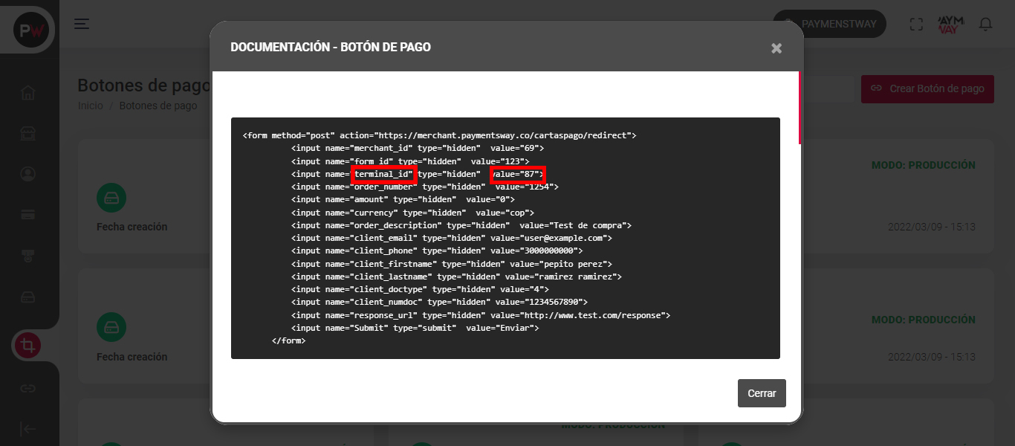Open the credit card icon in the sidebar

tap(27, 215)
